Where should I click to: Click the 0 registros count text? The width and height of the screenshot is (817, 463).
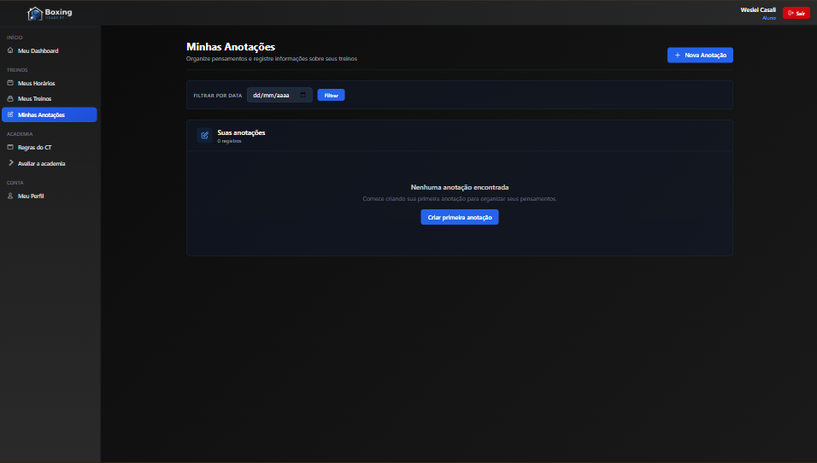coord(229,141)
